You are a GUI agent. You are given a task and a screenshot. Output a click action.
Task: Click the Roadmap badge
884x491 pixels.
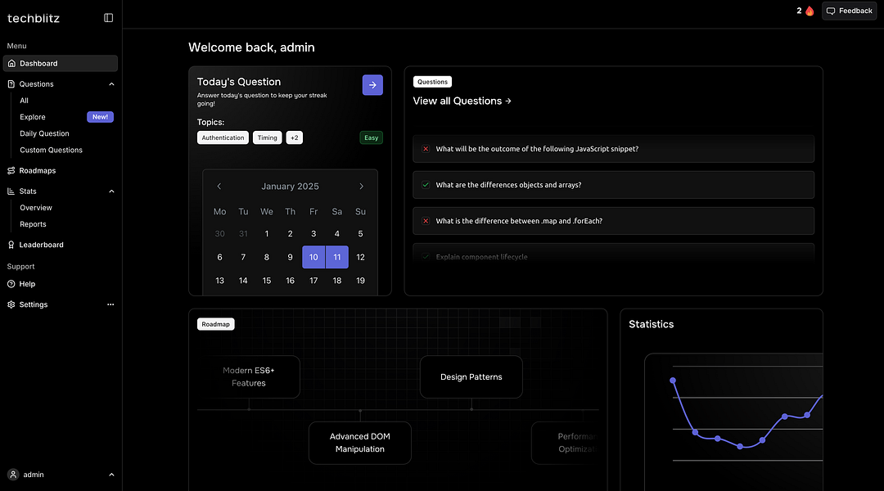[x=215, y=324]
